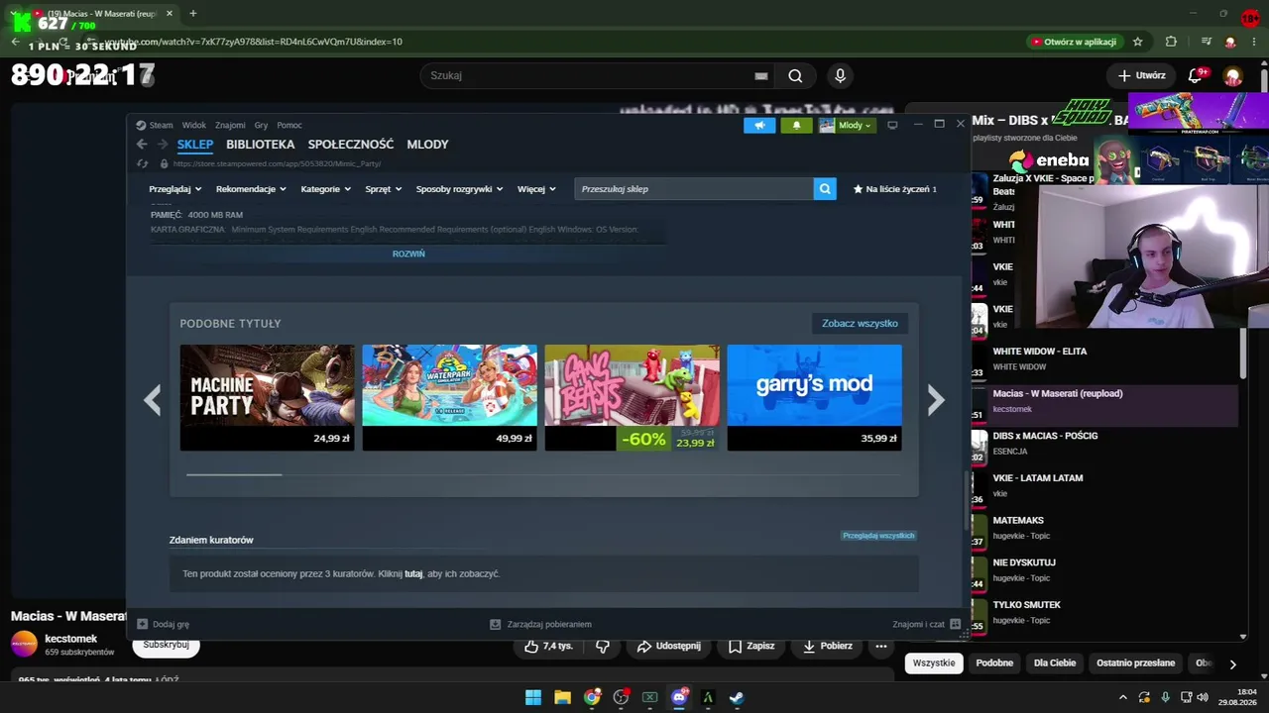This screenshot has width=1269, height=713.
Task: Expand the Rekomendacje dropdown
Action: pos(251,189)
